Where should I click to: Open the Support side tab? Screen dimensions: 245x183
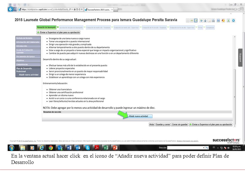240,58
